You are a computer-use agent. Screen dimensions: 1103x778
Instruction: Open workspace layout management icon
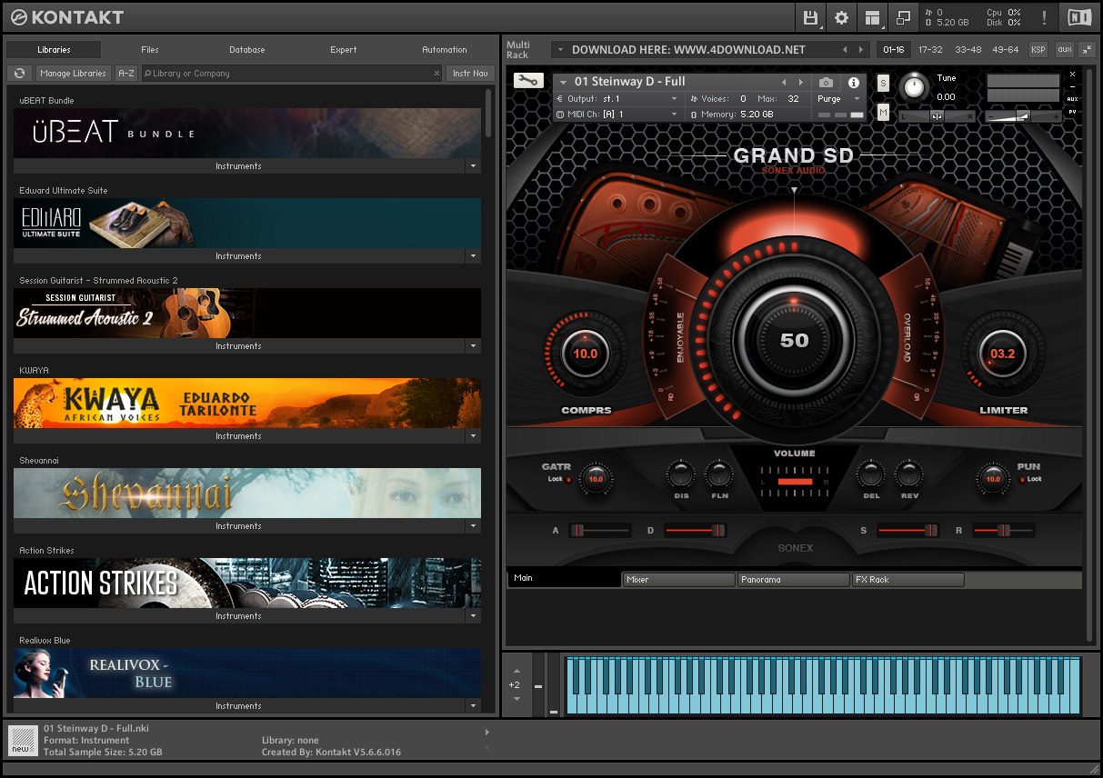[872, 17]
